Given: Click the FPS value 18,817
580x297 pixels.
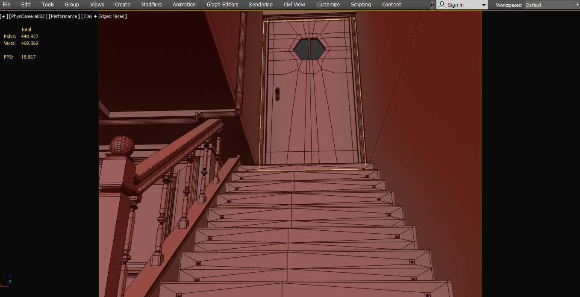Looking at the screenshot, I should [x=28, y=57].
